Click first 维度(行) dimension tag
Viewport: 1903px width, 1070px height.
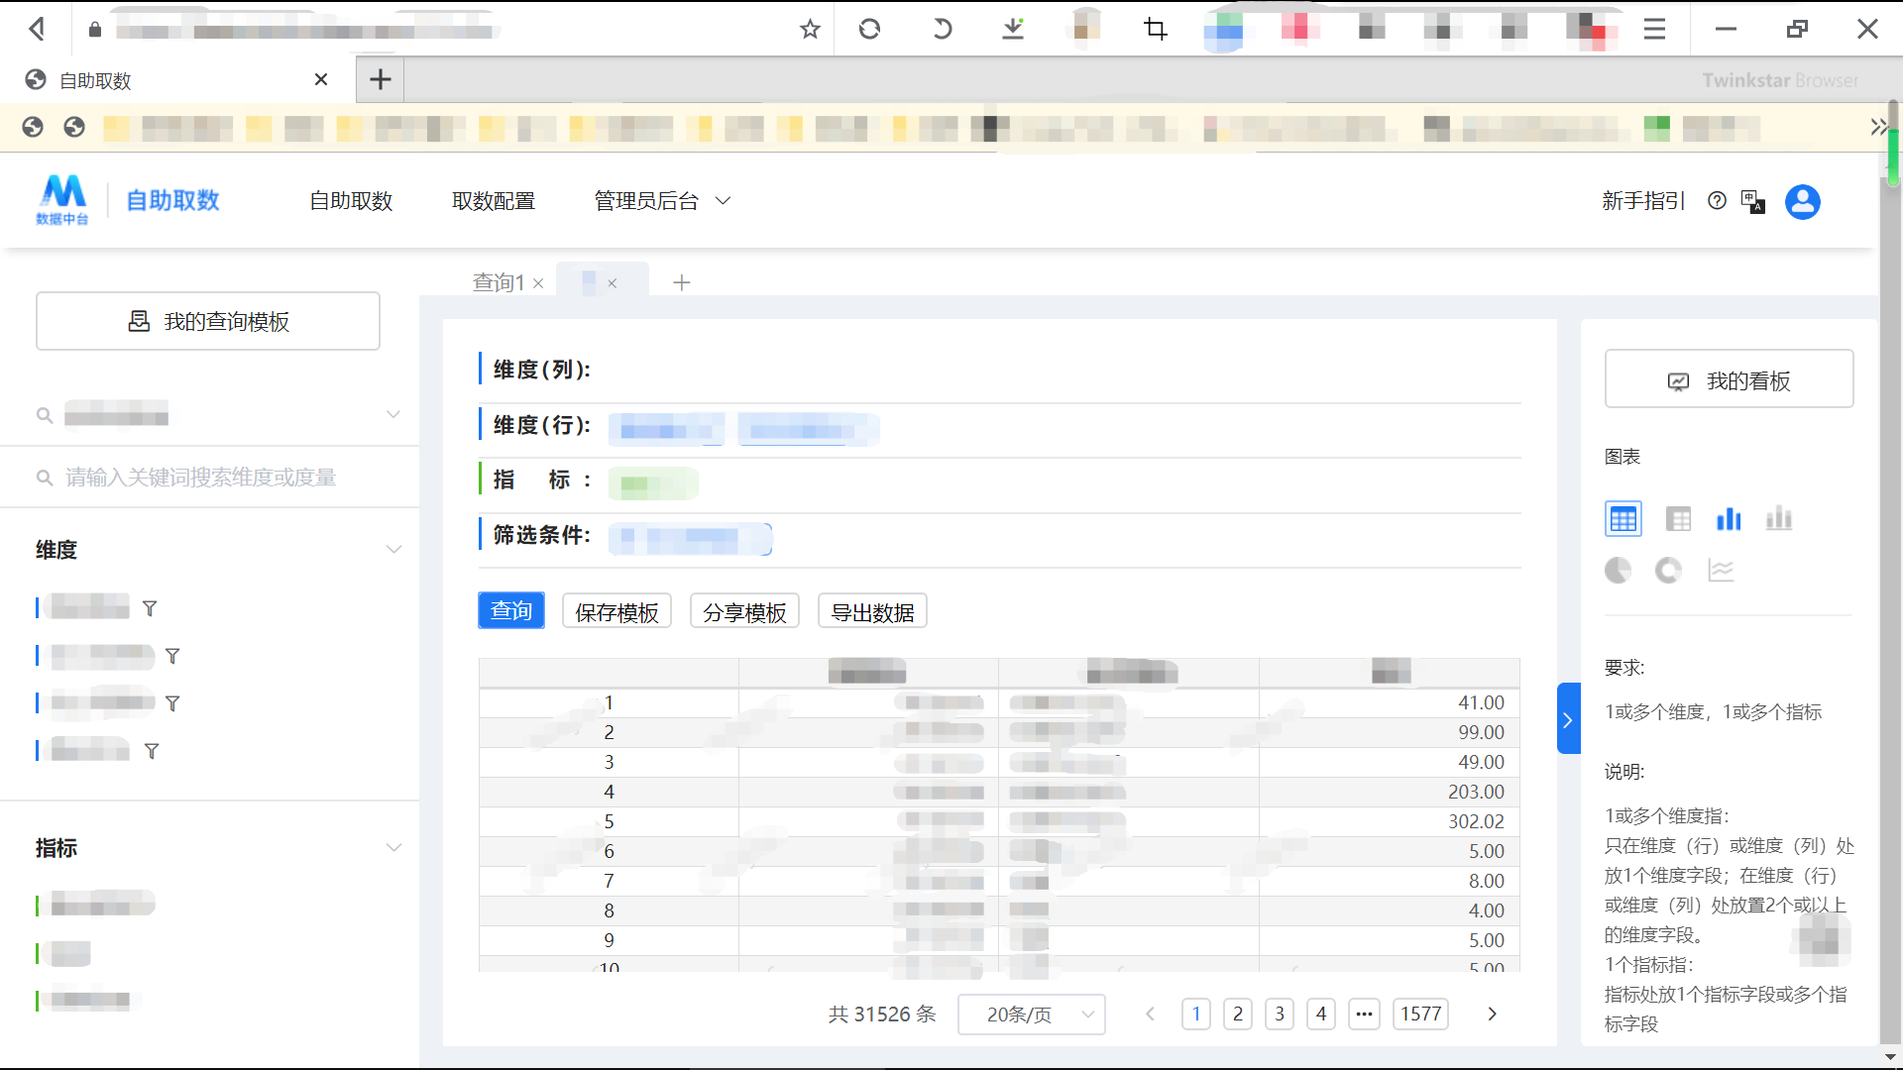(666, 430)
